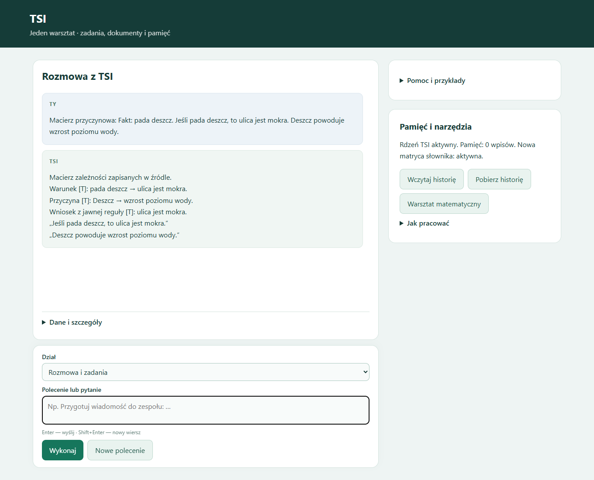The width and height of the screenshot is (594, 480).
Task: Click the 'Pamięć i narzędzia' heading
Action: pos(435,127)
